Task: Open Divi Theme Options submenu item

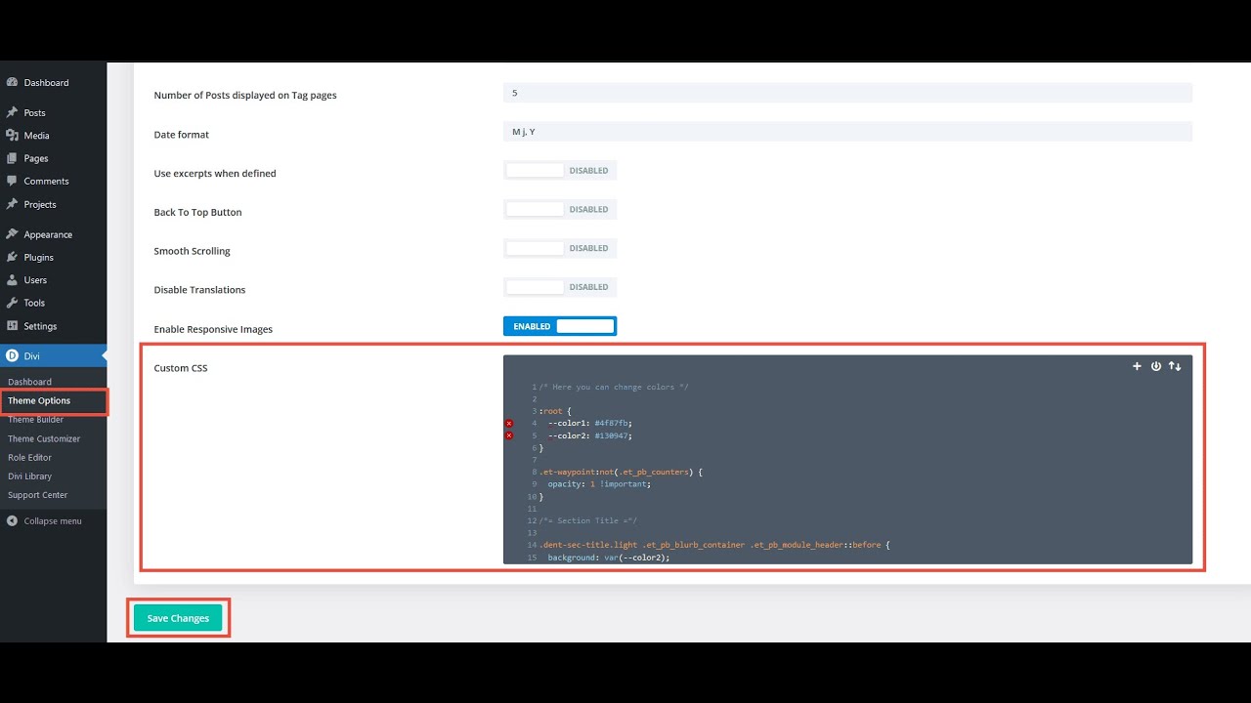Action: 39,400
